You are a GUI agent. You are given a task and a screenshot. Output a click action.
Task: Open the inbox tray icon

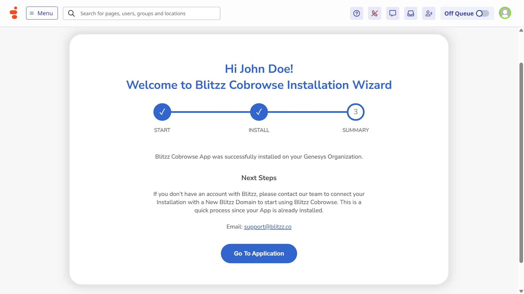[x=410, y=13]
